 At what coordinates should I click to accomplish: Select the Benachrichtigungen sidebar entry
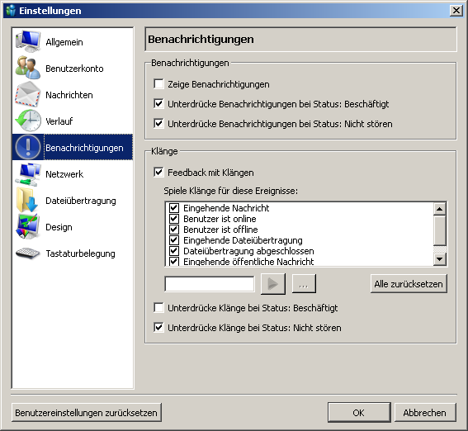click(73, 147)
